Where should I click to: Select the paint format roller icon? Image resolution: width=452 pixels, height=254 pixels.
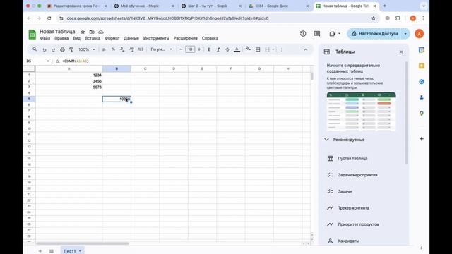click(x=71, y=49)
